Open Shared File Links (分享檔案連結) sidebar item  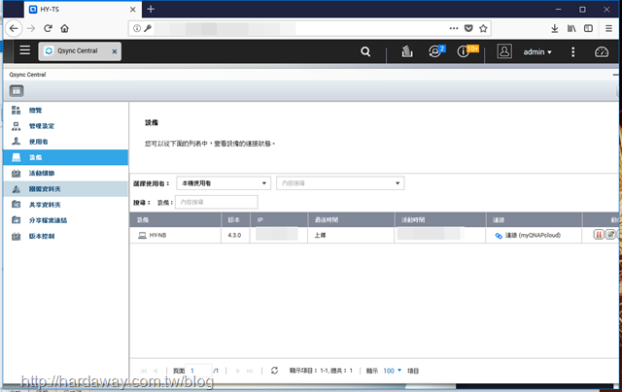coord(65,220)
